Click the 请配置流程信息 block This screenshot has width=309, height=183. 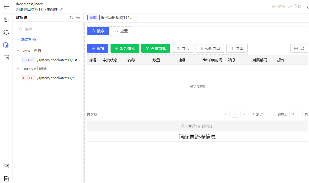click(x=197, y=136)
